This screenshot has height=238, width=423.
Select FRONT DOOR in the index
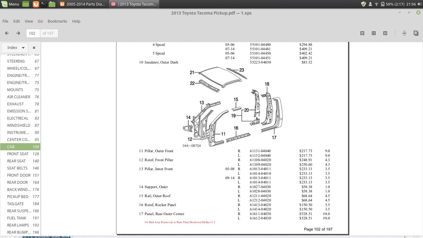coord(20,175)
